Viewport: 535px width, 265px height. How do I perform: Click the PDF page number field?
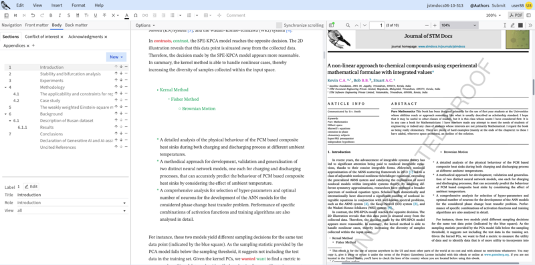coord(377,25)
